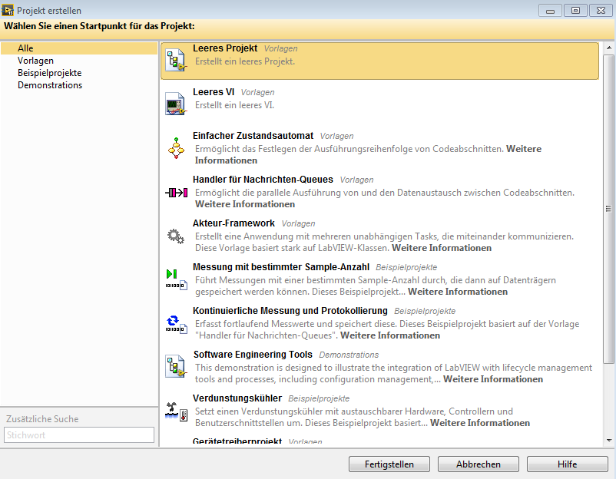616x479 pixels.
Task: Click the Messung mit bestimmter Sample-Anzahl icon
Action: (x=176, y=279)
